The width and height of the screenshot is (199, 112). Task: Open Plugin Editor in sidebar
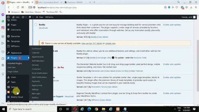point(13,72)
